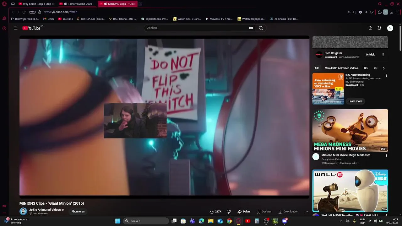This screenshot has height=226, width=402.
Task: Click the 'Delen' share button
Action: tap(244, 212)
